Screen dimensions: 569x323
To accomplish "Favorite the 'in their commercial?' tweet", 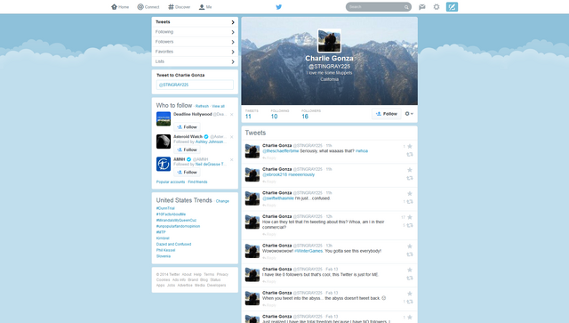I will coord(410,217).
